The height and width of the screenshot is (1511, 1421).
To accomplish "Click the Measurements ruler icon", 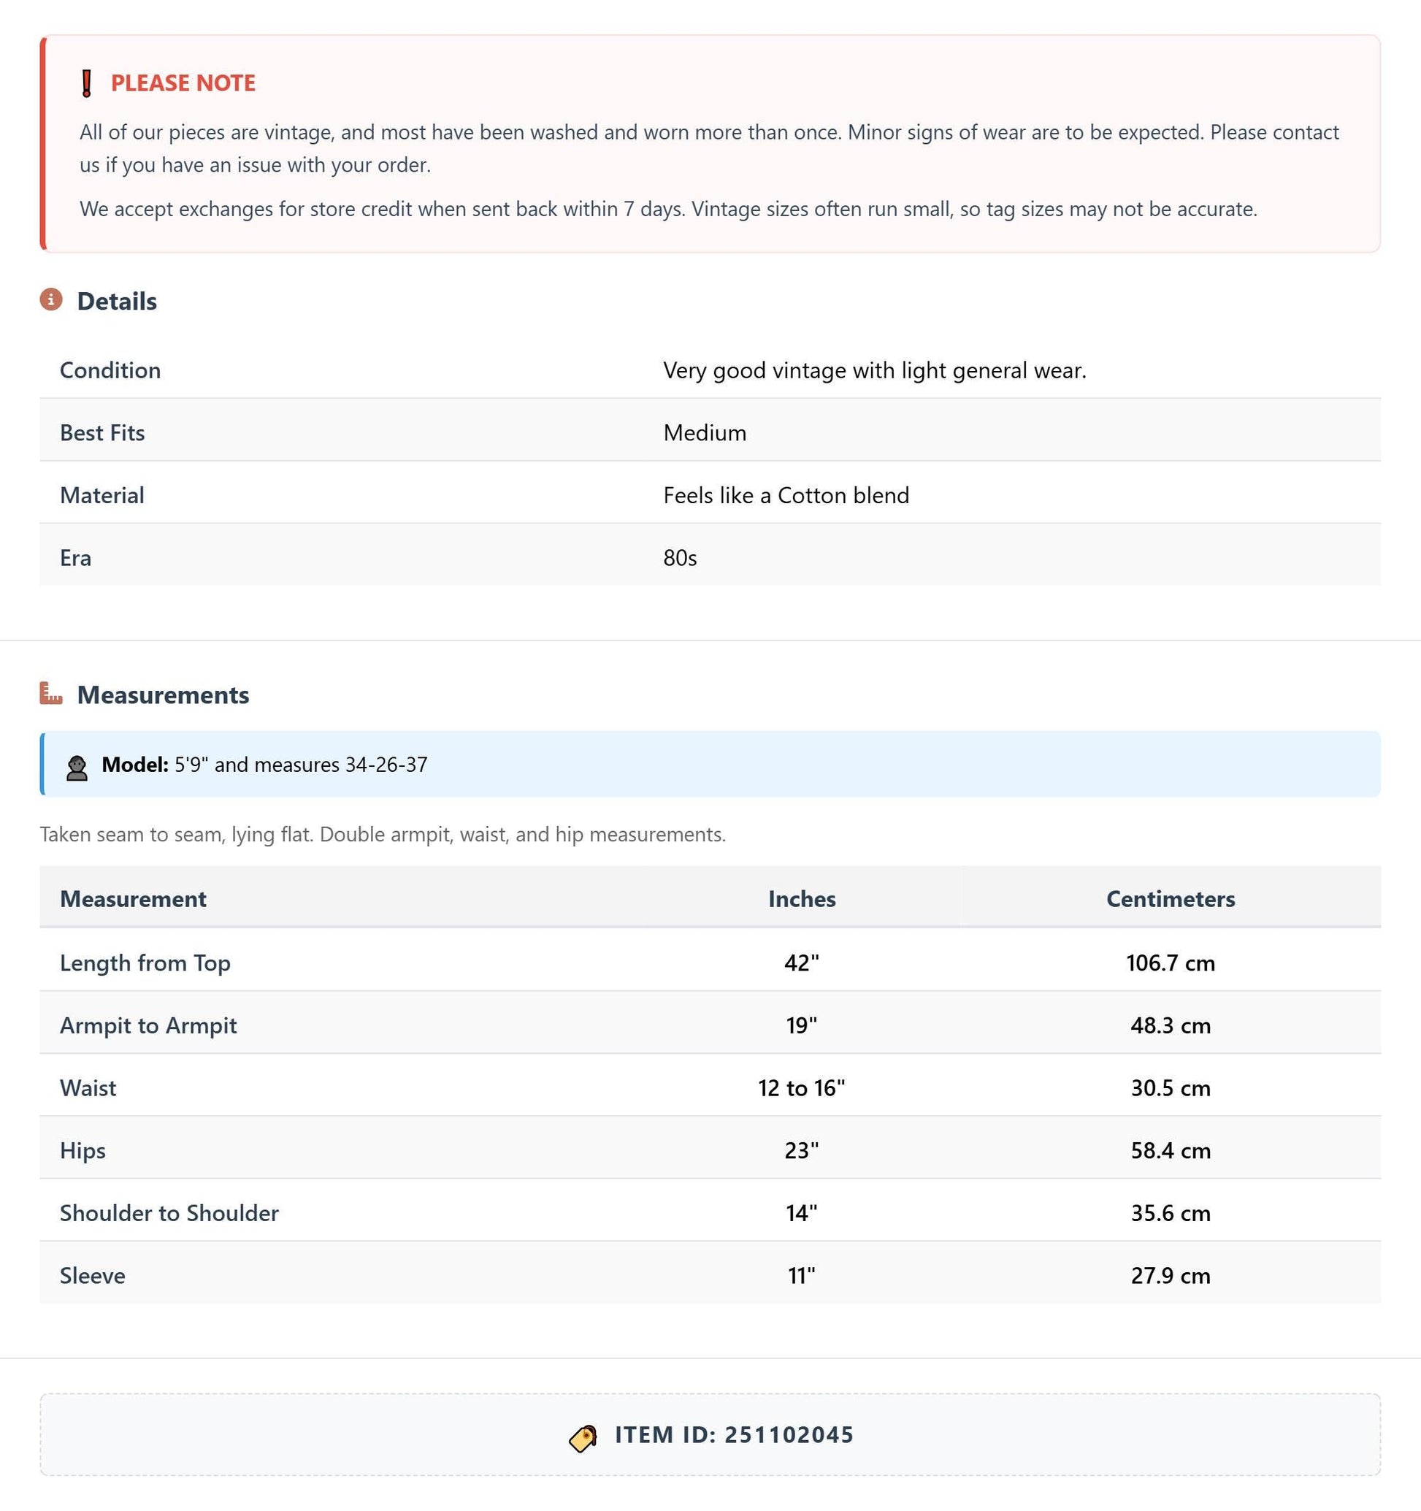I will coord(51,694).
